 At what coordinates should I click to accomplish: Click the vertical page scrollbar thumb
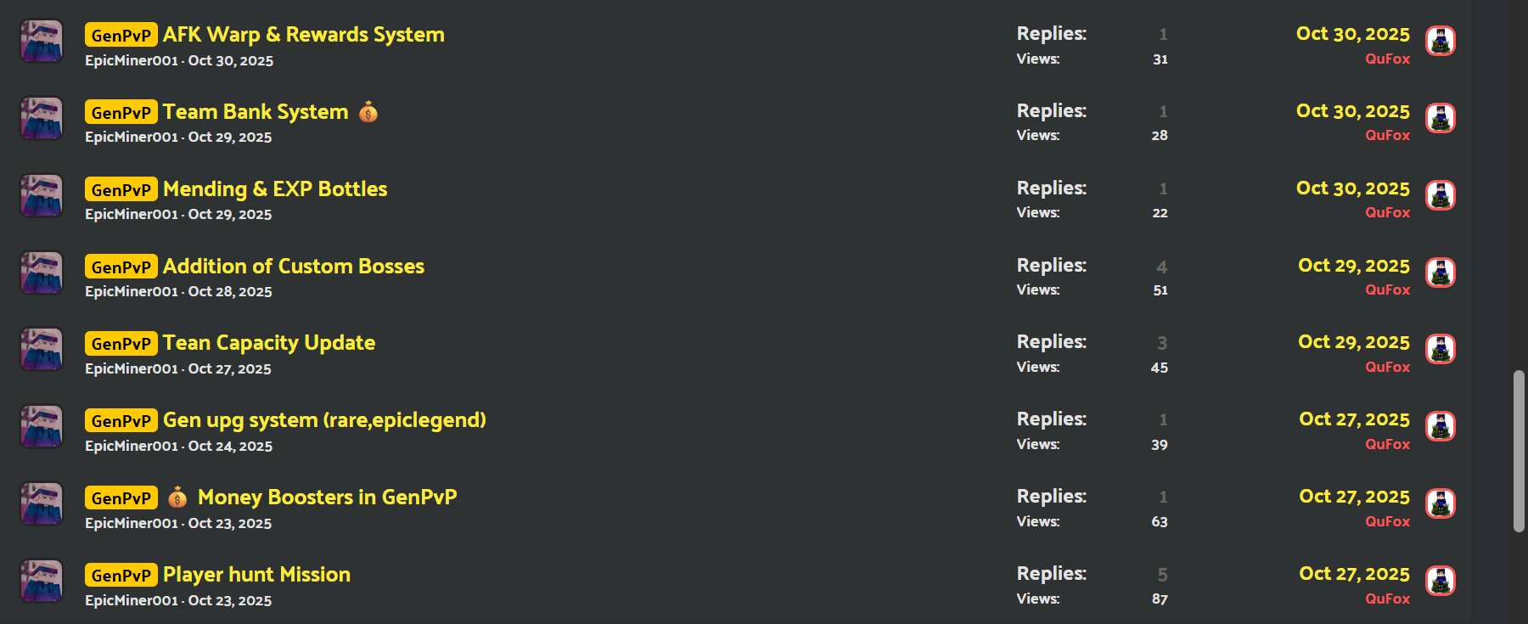1519,450
